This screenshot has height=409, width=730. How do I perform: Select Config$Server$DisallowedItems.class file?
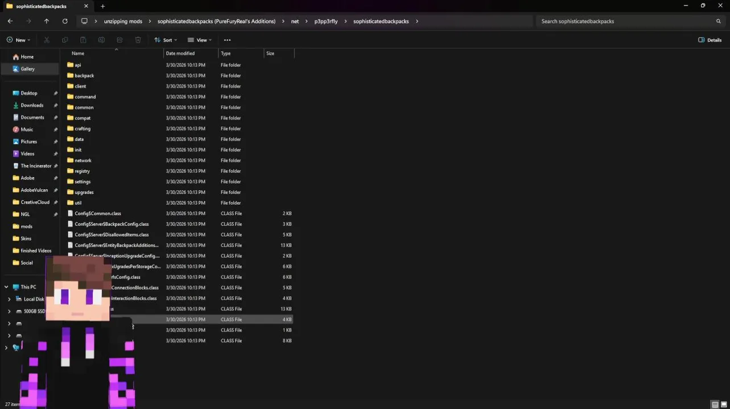(112, 235)
